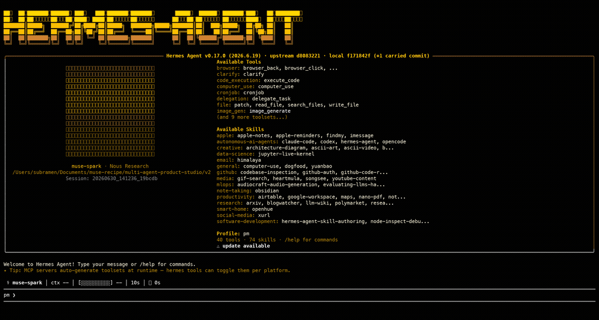Click the tip bullet icon before Tip
Viewport: 599px width, 320px height.
pyautogui.click(x=5, y=270)
